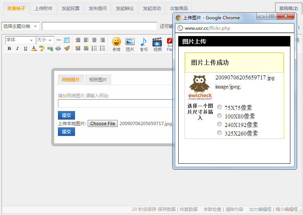303x215 pixels.
Task: Apply underline with the U icon
Action: point(25,48)
